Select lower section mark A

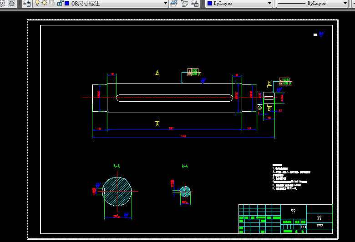[x=157, y=123]
